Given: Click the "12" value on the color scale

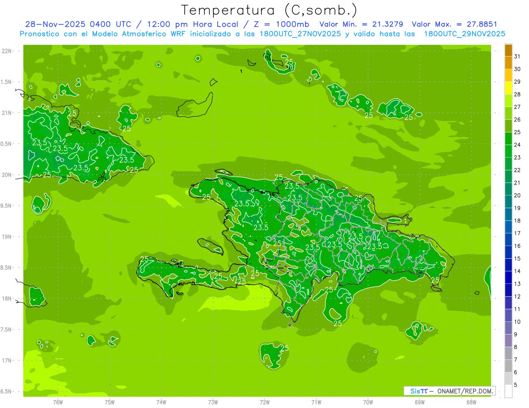Looking at the screenshot, I should [518, 297].
